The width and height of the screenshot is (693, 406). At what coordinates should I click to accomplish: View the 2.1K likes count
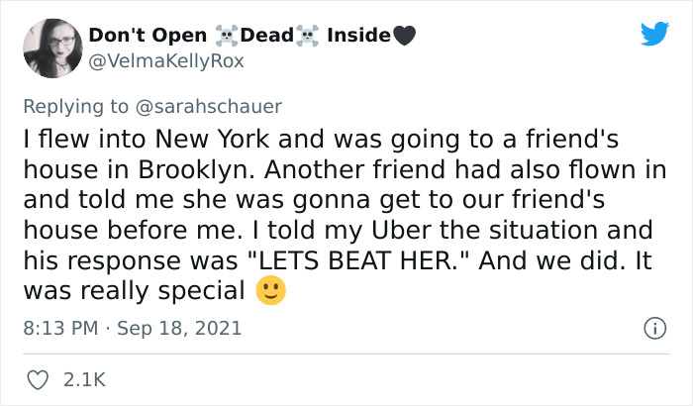(x=85, y=379)
